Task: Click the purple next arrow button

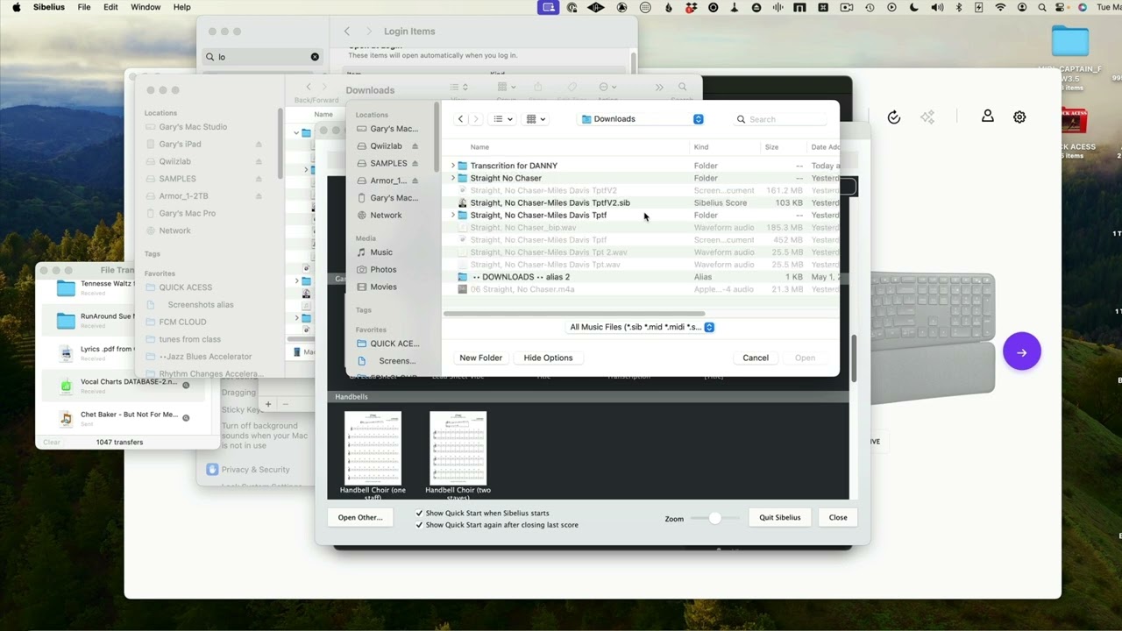Action: pyautogui.click(x=1021, y=351)
